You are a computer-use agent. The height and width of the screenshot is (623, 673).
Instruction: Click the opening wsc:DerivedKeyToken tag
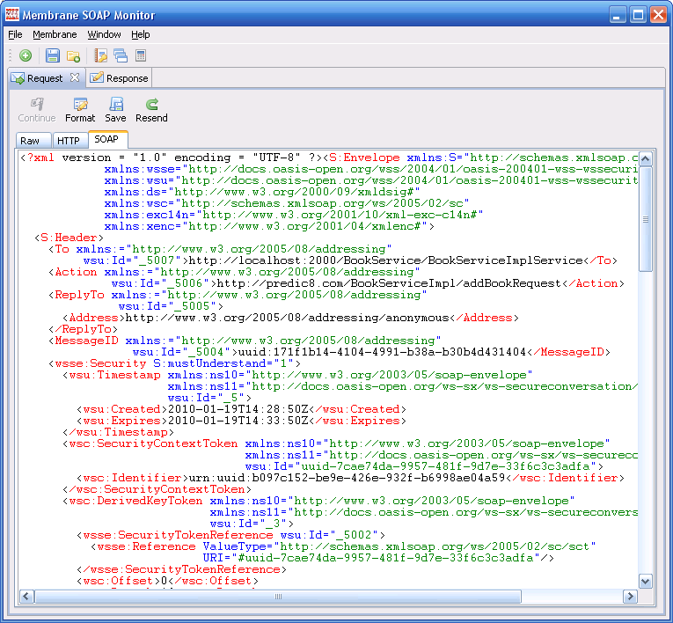click(x=133, y=501)
